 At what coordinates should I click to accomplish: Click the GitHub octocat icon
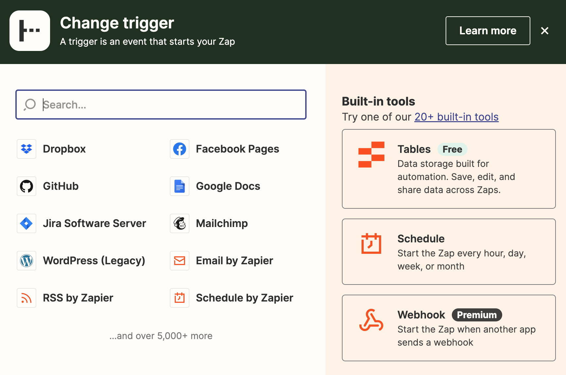(x=27, y=186)
